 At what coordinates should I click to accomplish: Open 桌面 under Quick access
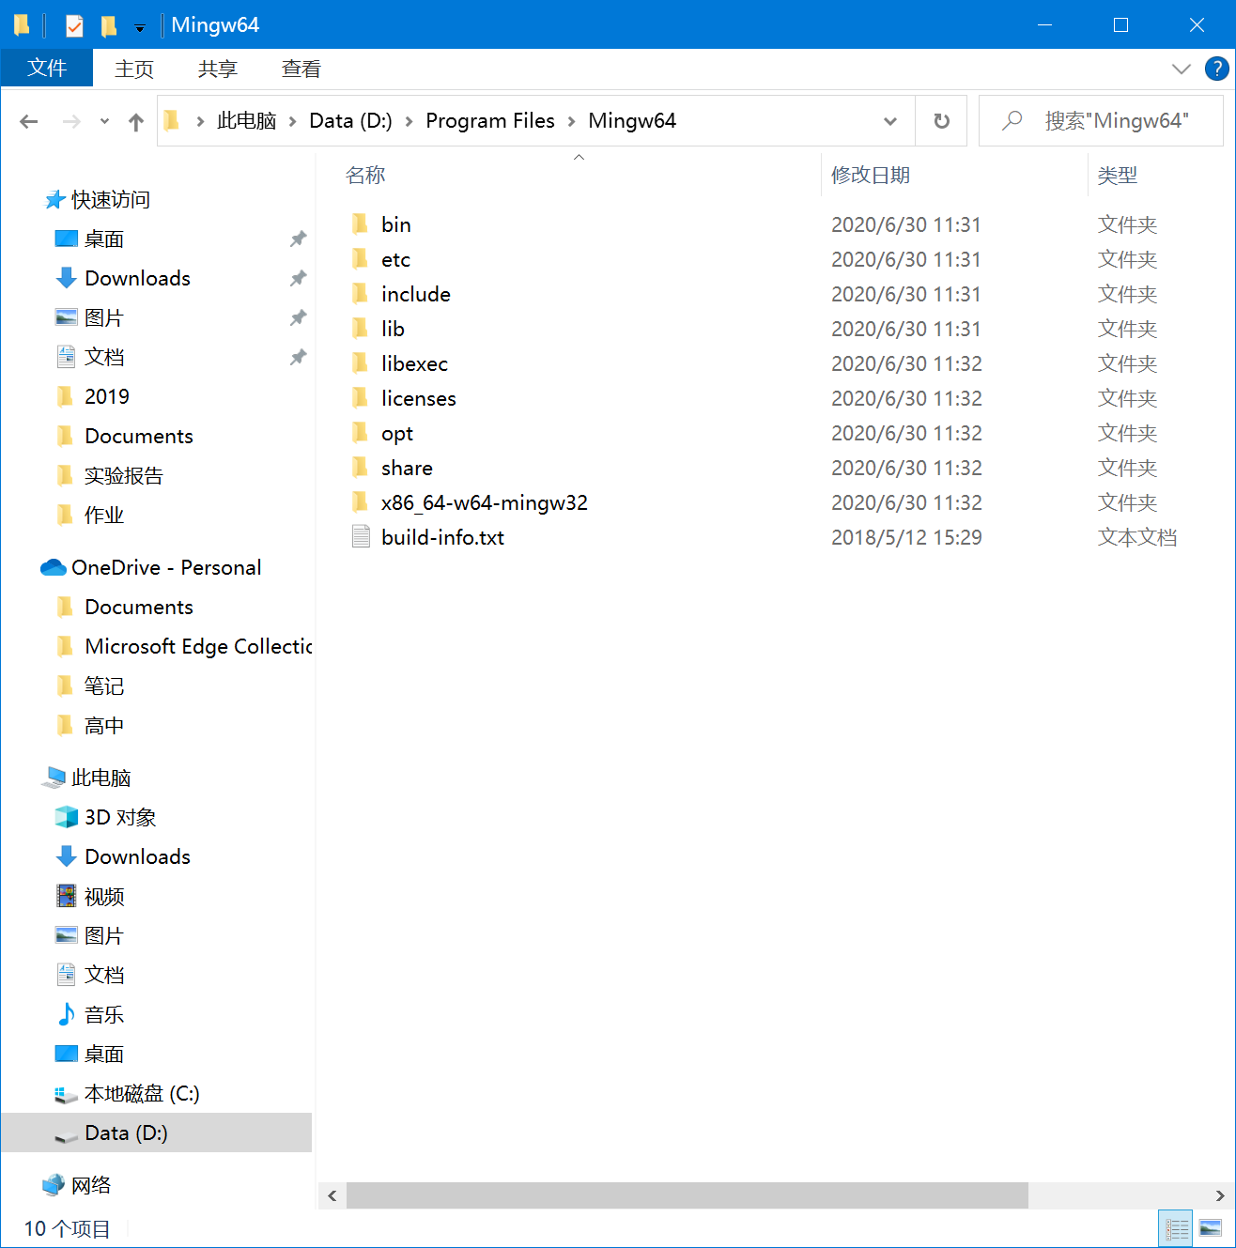coord(103,239)
